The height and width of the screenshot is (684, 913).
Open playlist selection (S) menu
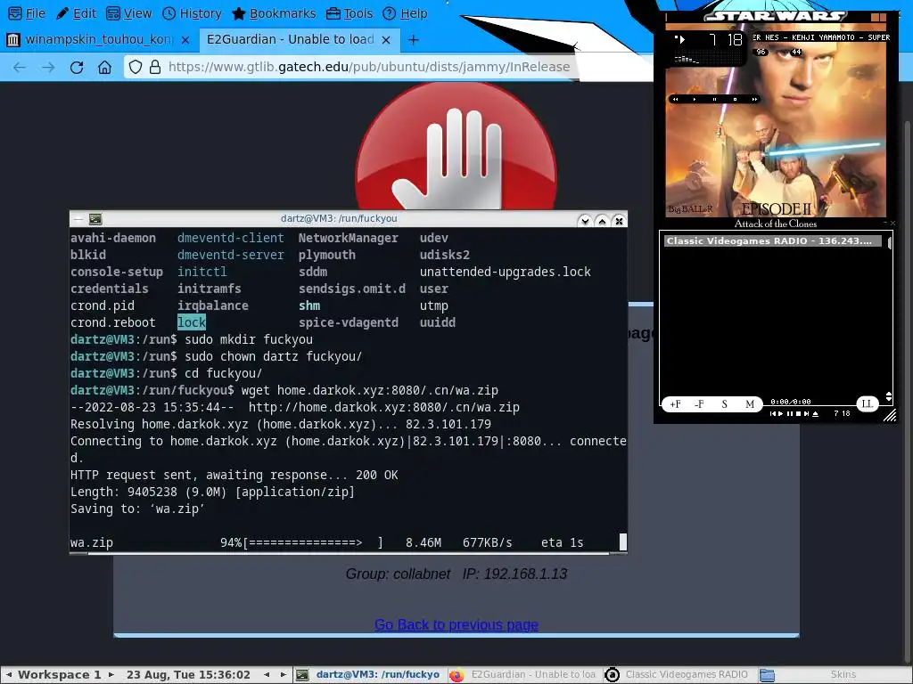pyautogui.click(x=724, y=404)
